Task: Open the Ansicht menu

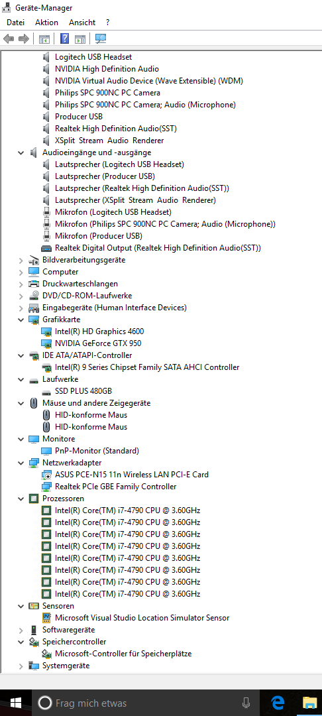Action: 82,23
